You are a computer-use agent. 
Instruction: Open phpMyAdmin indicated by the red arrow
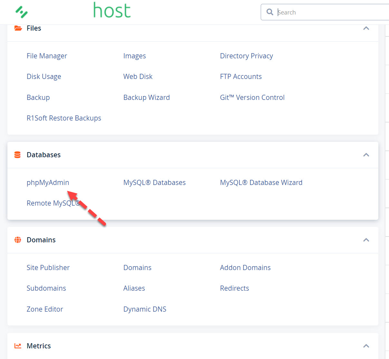48,182
